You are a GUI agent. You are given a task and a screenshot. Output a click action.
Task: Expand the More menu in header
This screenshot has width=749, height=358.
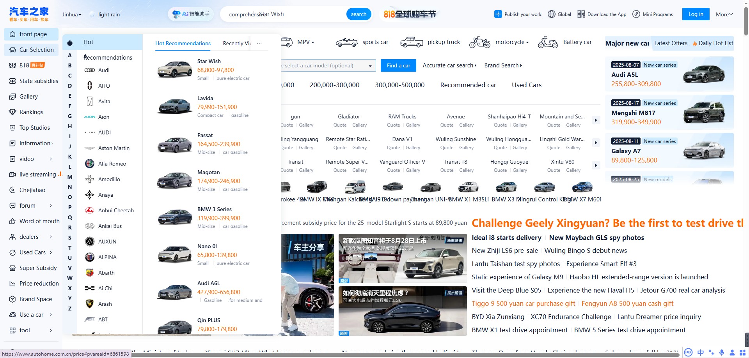click(724, 14)
